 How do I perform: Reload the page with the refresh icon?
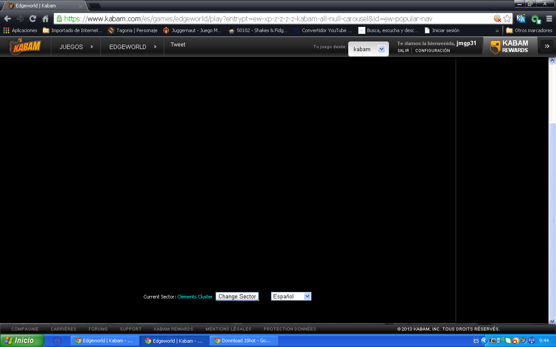(33, 19)
